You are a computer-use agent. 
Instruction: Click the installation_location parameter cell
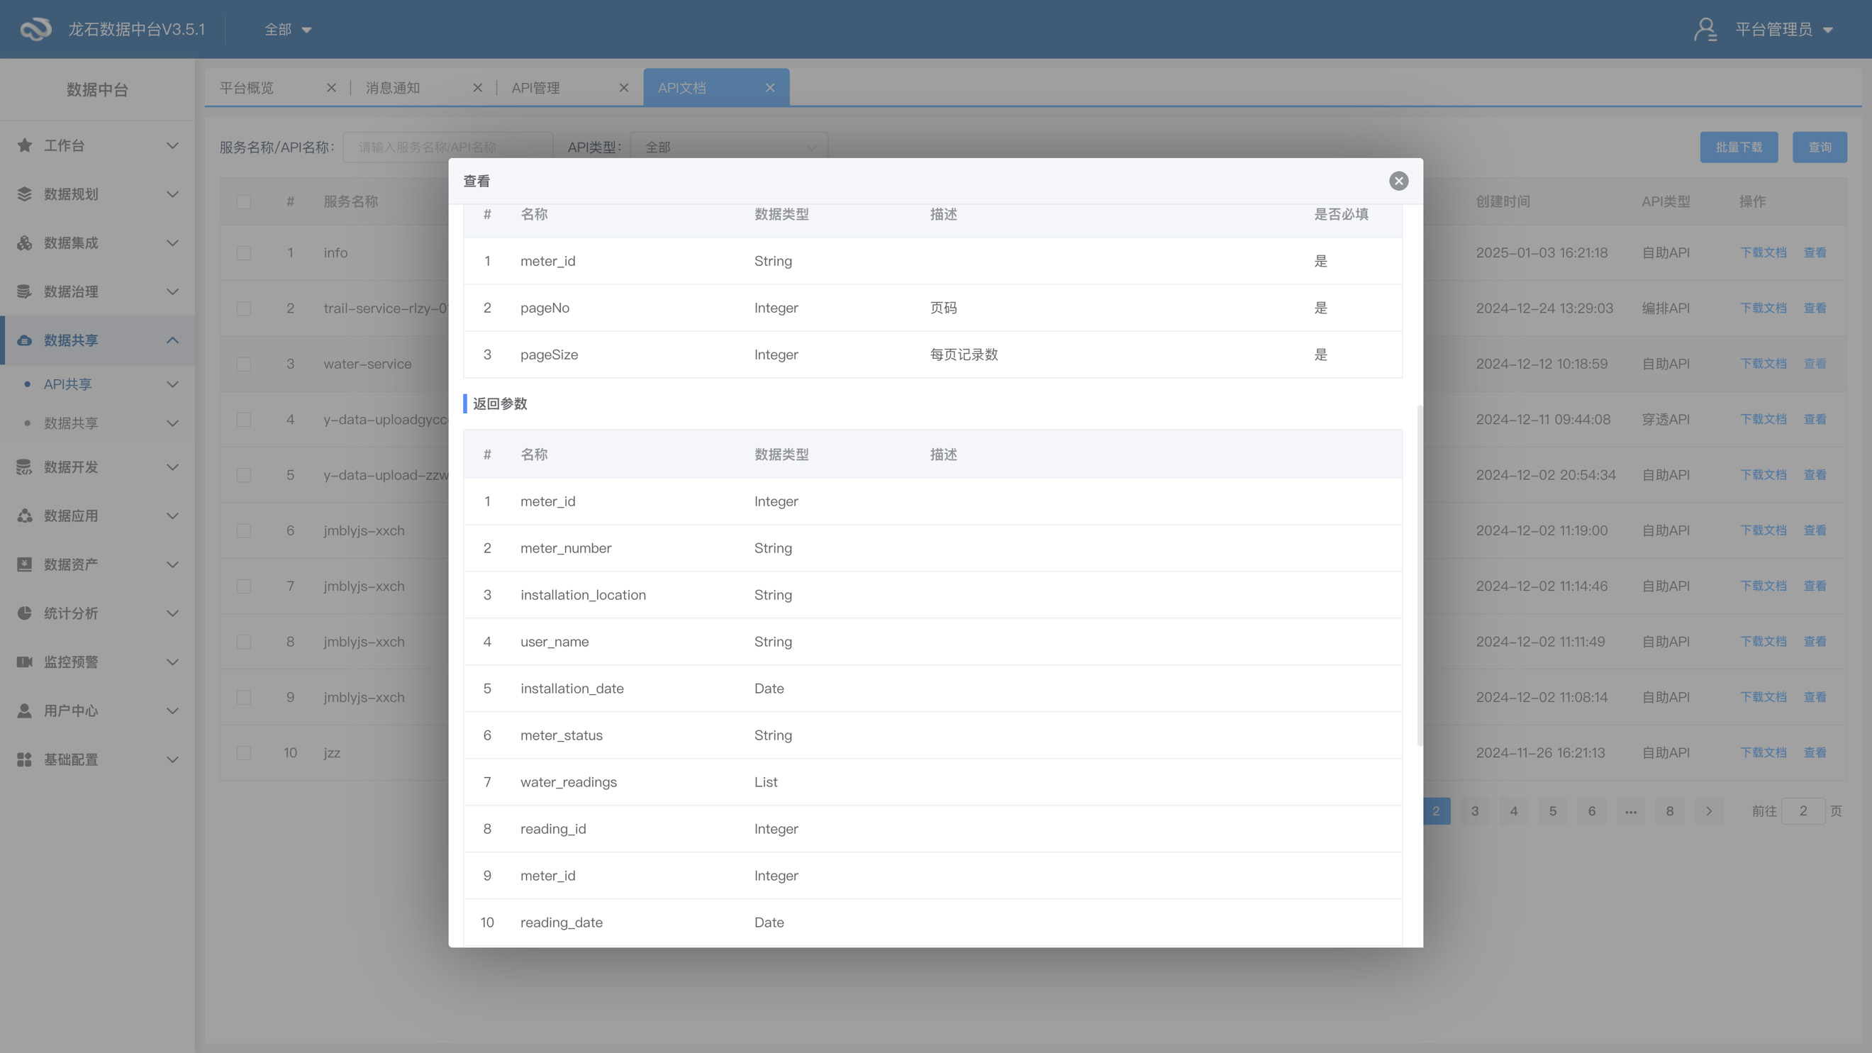pyautogui.click(x=583, y=595)
